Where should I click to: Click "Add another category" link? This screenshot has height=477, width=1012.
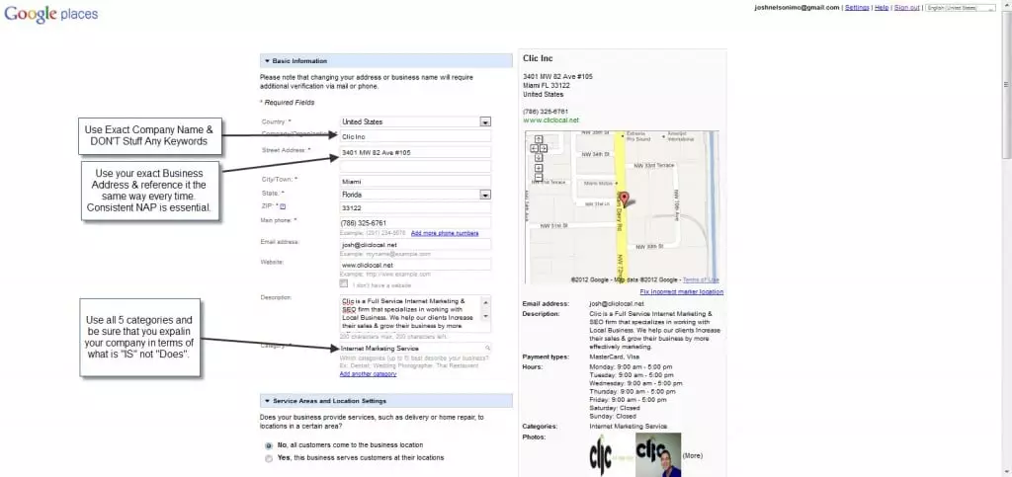[x=368, y=374]
